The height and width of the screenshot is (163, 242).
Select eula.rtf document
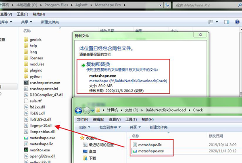click(x=33, y=101)
